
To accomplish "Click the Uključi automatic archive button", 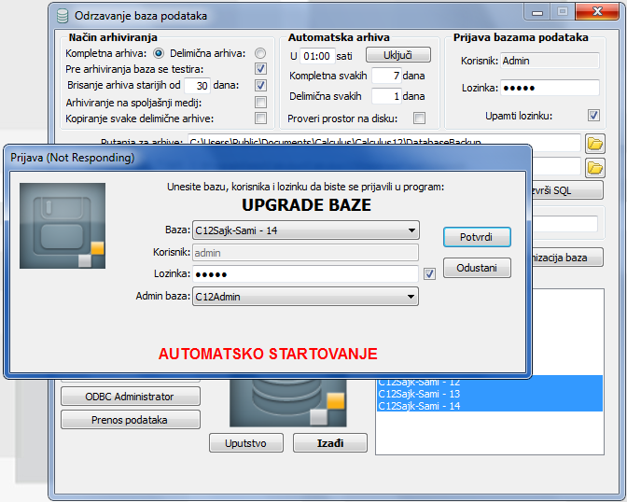I will [x=397, y=55].
